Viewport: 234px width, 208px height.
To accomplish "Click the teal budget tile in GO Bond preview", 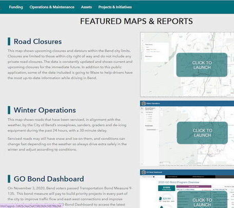I will coord(166,188).
